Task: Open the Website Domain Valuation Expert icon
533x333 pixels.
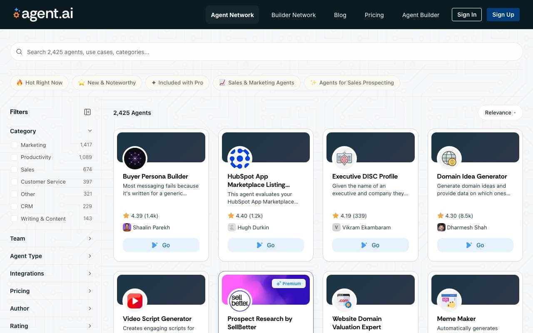Action: (344, 301)
